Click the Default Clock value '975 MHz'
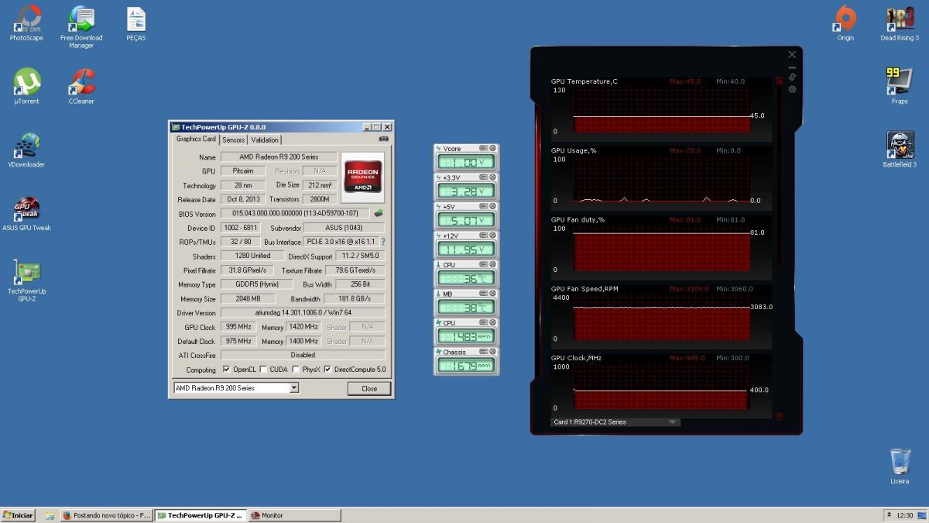This screenshot has width=929, height=523. coord(239,341)
